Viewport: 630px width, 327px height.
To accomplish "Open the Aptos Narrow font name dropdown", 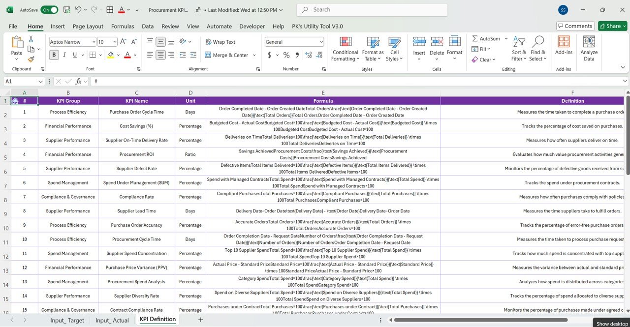I will click(94, 42).
